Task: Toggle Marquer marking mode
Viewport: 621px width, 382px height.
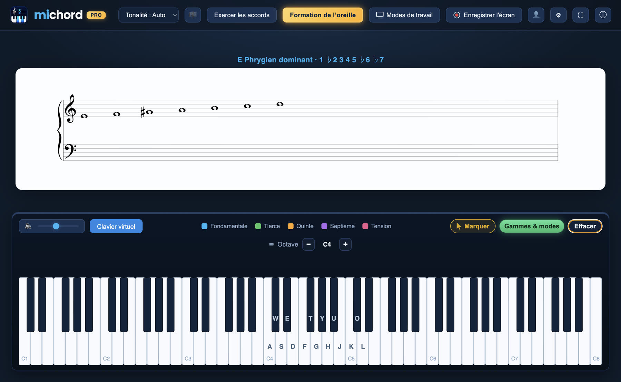Action: pos(473,226)
